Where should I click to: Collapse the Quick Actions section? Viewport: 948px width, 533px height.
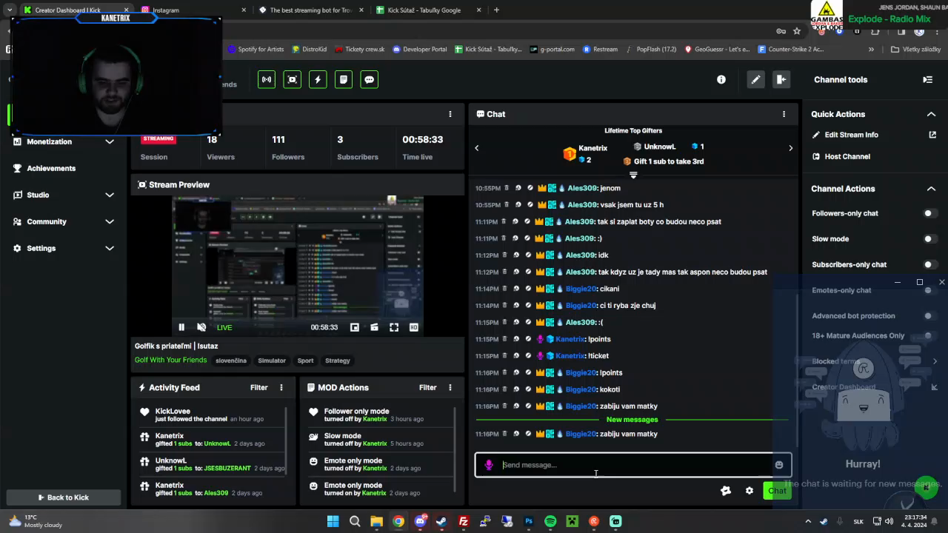click(931, 114)
